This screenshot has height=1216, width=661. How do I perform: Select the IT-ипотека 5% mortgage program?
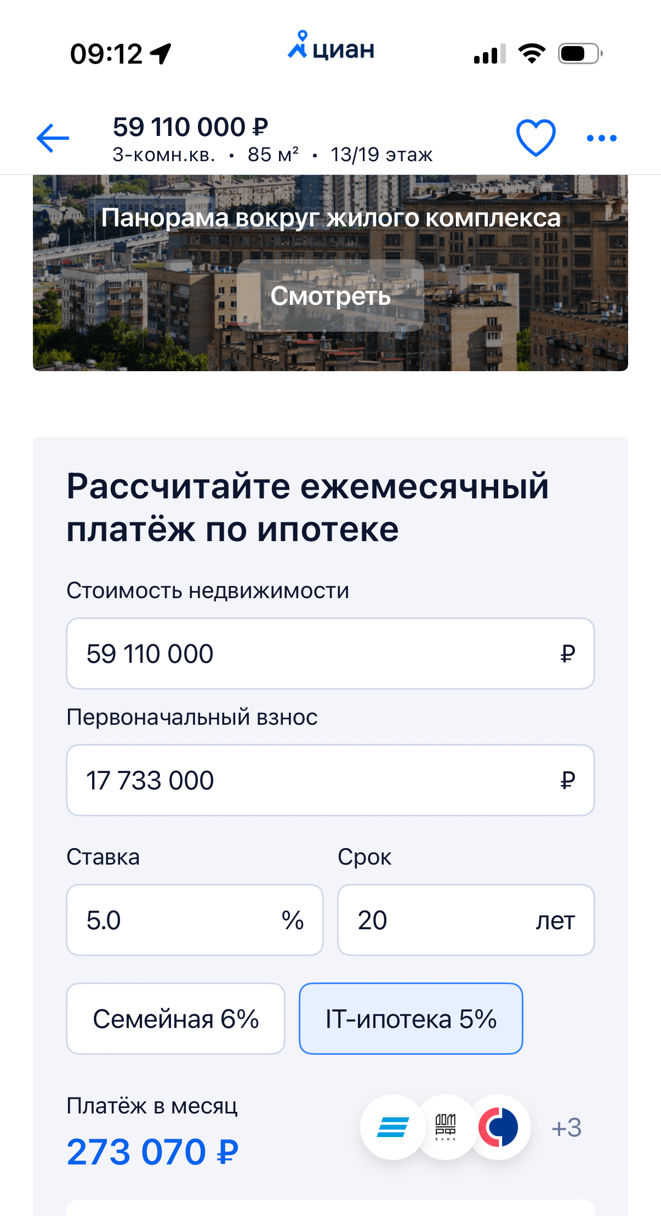(x=411, y=1019)
